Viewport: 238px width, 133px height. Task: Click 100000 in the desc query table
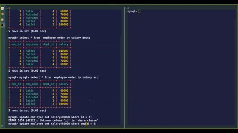64,51
